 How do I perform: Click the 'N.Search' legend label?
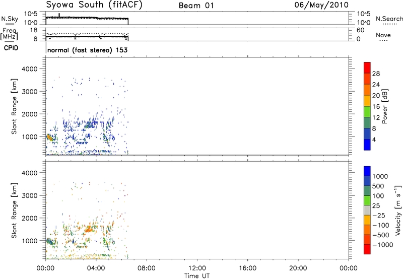[389, 19]
